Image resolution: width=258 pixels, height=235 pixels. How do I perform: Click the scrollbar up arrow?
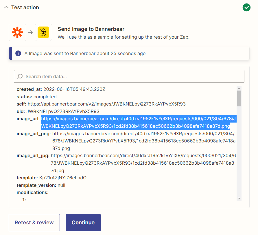pos(239,89)
